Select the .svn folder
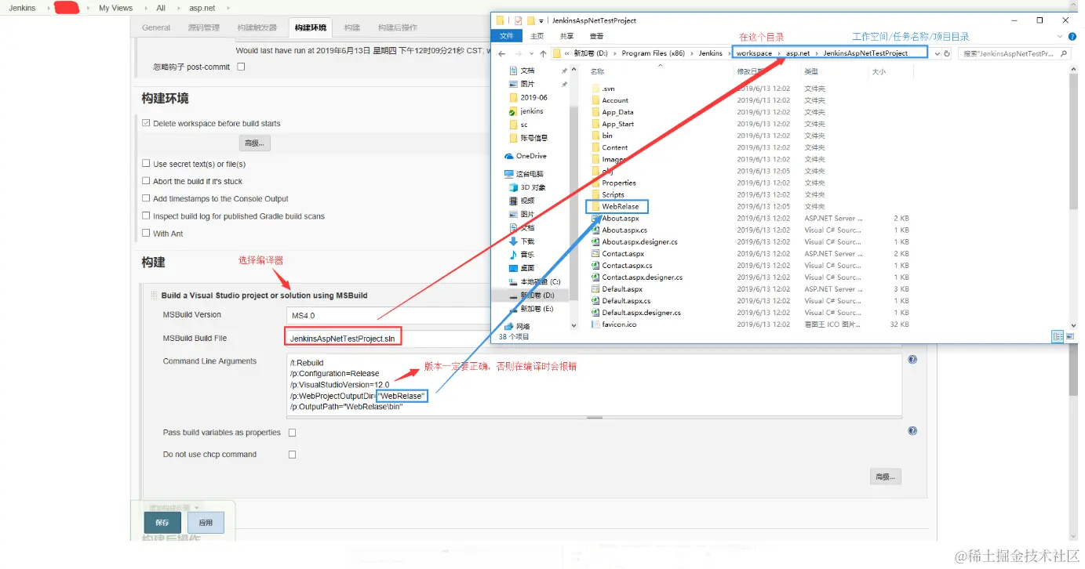 [x=603, y=89]
